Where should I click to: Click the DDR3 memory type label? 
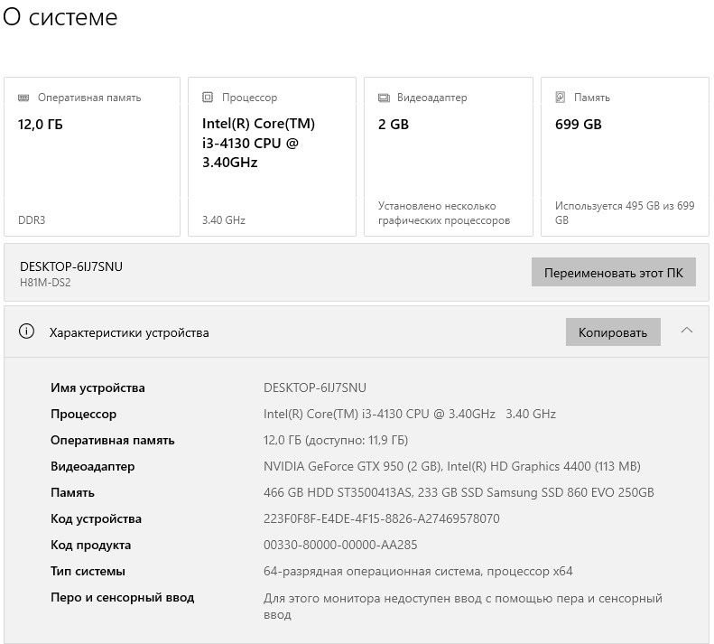32,220
